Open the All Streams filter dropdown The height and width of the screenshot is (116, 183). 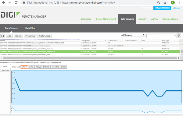[x=133, y=35]
